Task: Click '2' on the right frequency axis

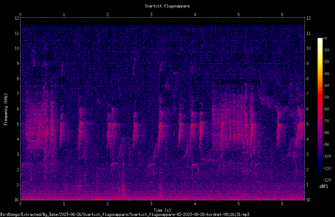Action: pos(308,169)
